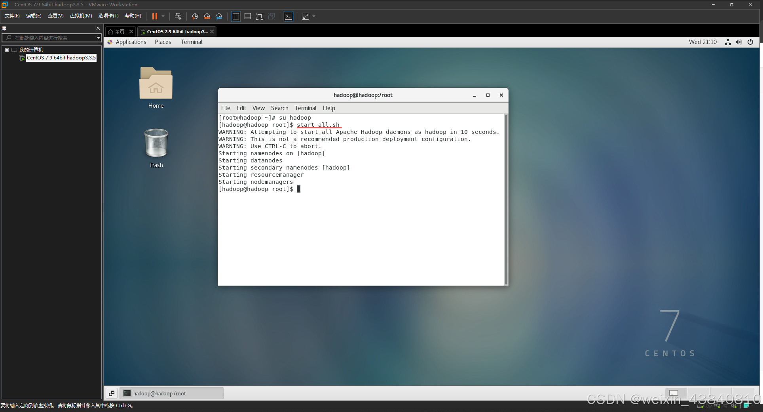Screen dimensions: 763x412
Task: Toggle the library sidebar panel
Action: pyautogui.click(x=235, y=16)
